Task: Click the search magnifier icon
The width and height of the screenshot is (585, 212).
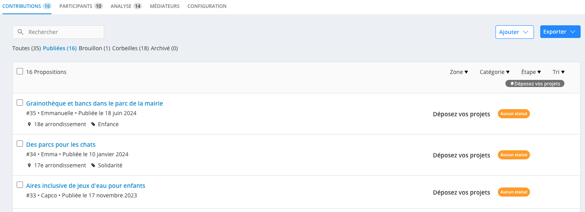Action: click(21, 32)
